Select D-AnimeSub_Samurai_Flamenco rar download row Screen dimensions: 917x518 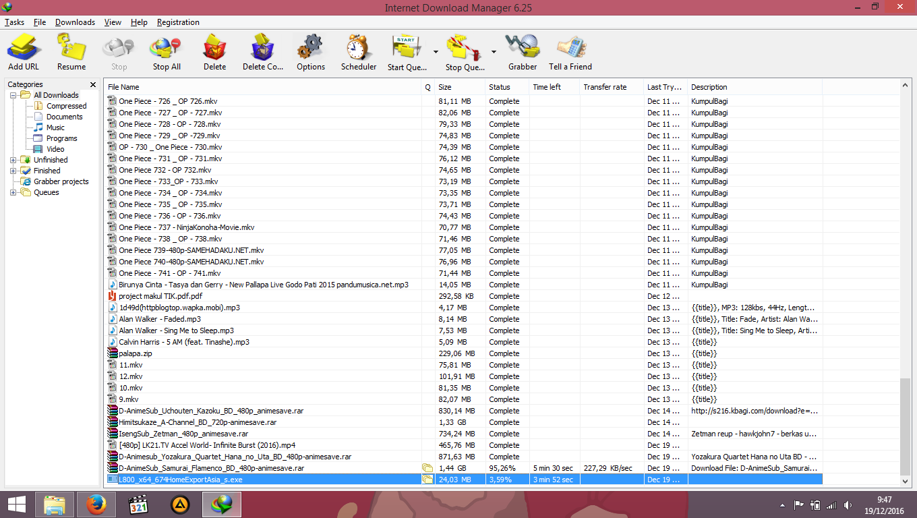[464, 468]
